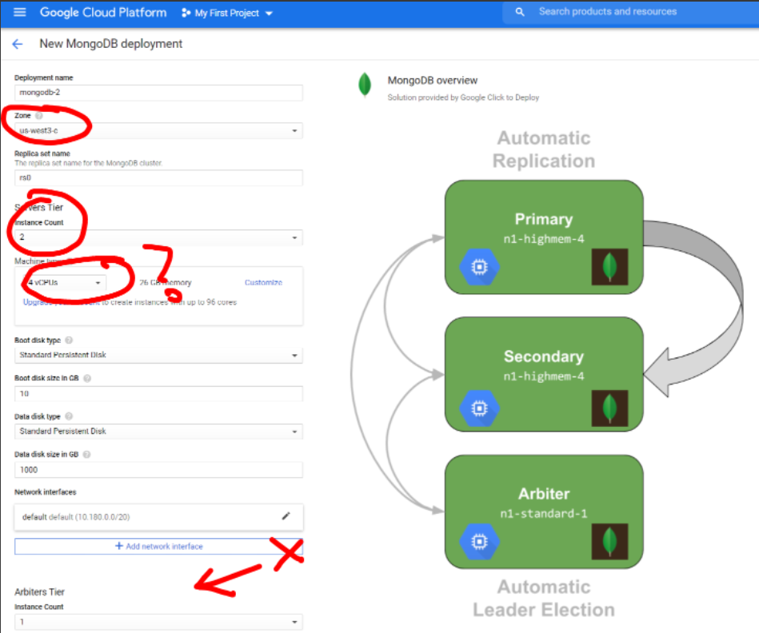The width and height of the screenshot is (759, 633).
Task: Click the MongoDB overview heading
Action: click(432, 80)
